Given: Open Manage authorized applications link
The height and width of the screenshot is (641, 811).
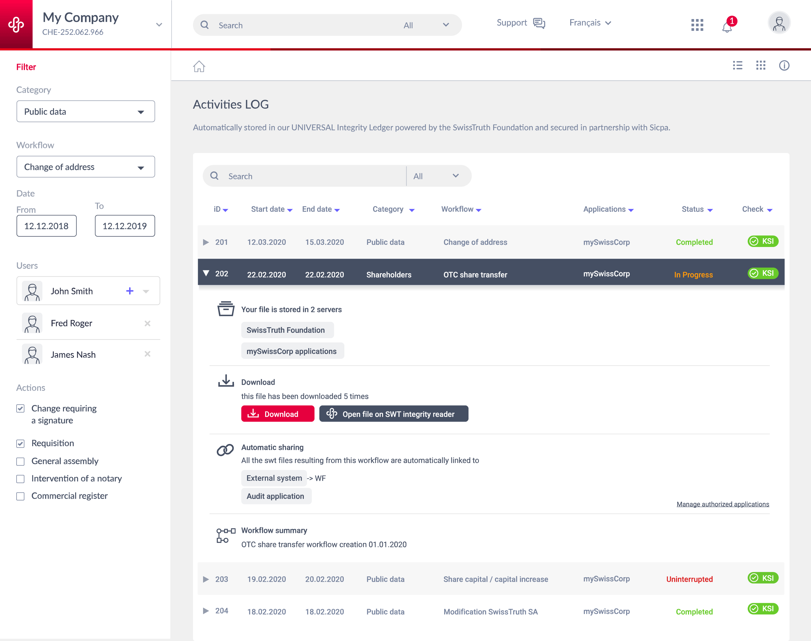Looking at the screenshot, I should click(722, 504).
